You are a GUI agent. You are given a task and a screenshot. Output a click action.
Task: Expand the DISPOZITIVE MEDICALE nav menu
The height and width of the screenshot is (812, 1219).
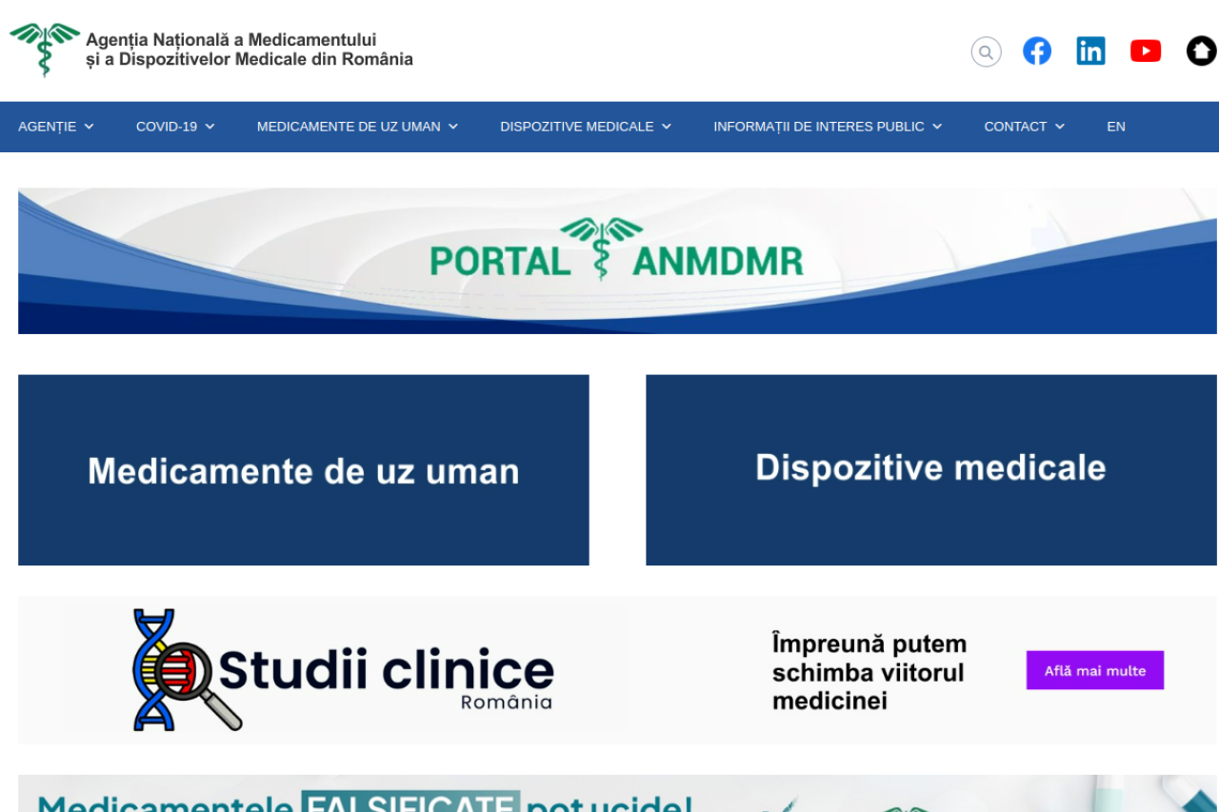point(586,127)
